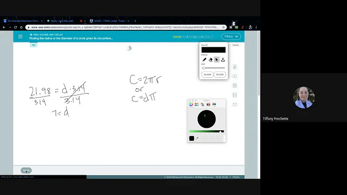Open the color wheel tab in Colors

191,104
